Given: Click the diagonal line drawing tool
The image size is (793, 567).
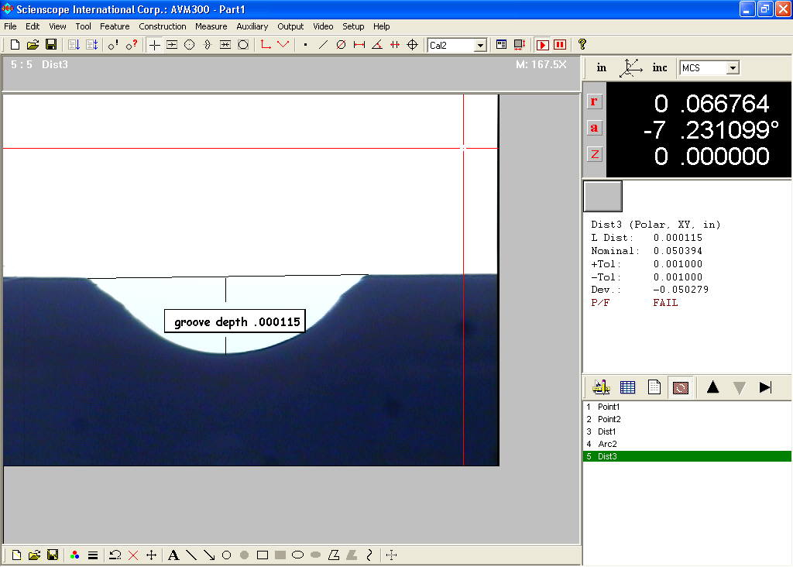Looking at the screenshot, I should (x=191, y=555).
